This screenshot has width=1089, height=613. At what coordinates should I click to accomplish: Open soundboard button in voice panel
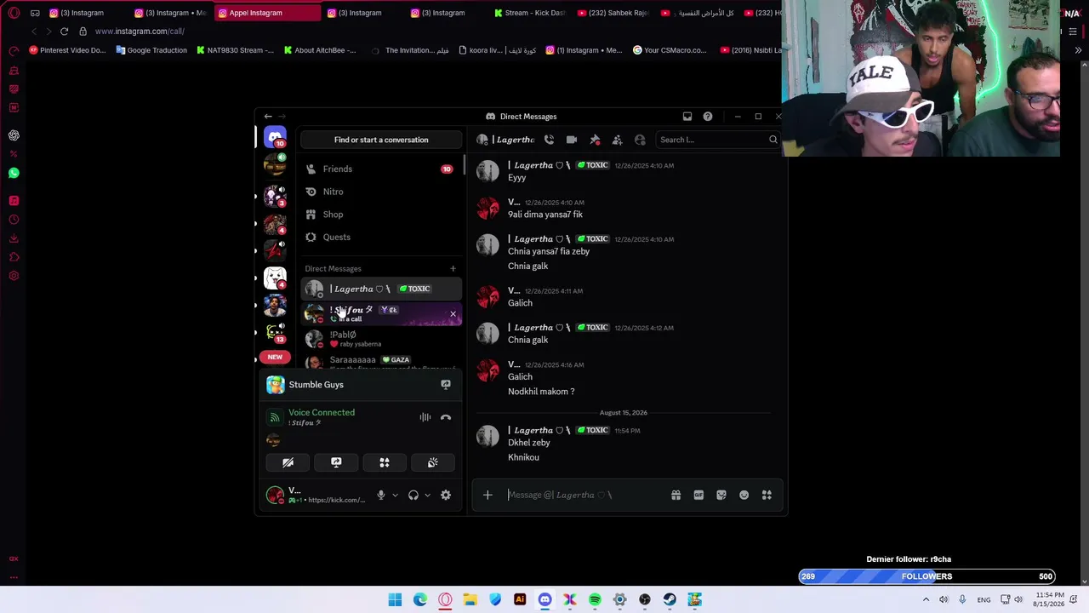[433, 462]
